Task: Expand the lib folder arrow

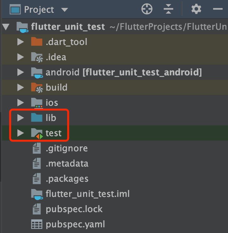Action: click(x=21, y=118)
